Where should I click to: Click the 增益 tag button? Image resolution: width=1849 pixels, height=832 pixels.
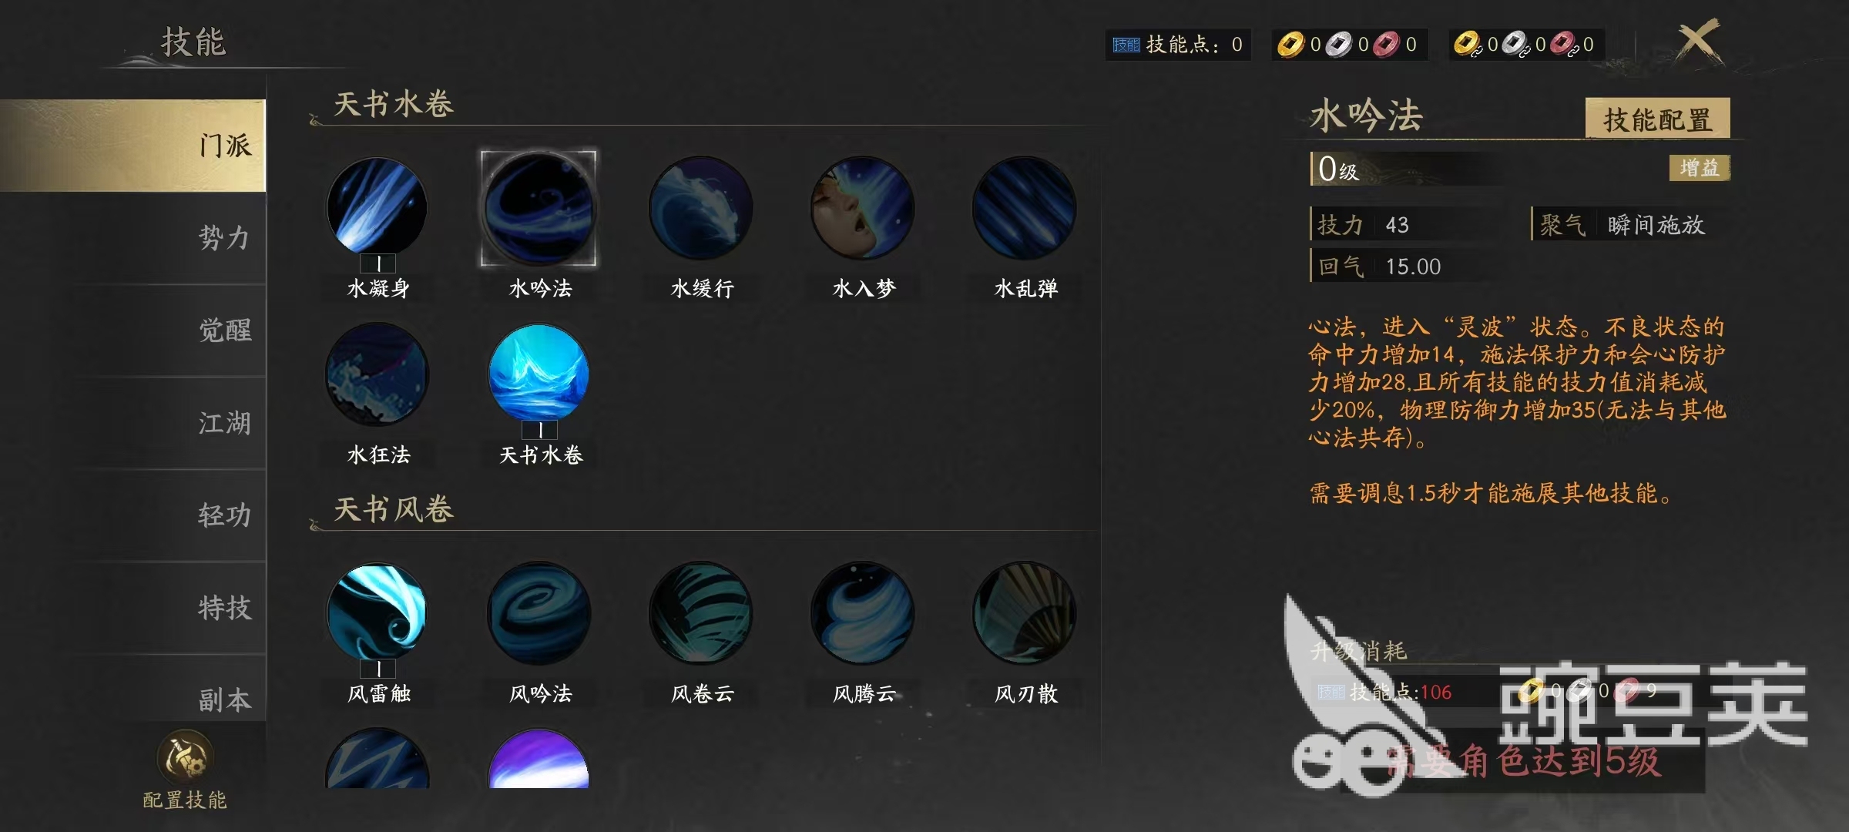click(1700, 168)
